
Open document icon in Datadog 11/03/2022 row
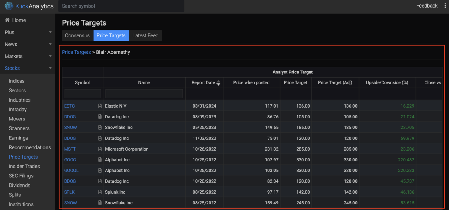point(100,138)
